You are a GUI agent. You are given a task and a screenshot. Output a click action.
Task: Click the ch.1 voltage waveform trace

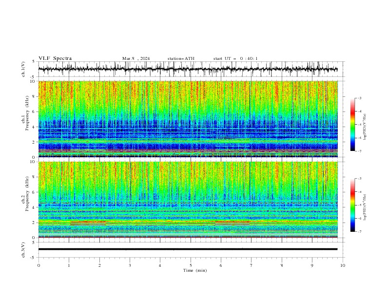tap(188, 69)
